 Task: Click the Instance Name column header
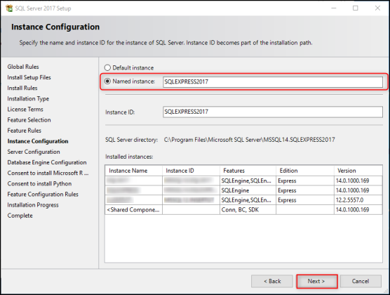click(134, 171)
